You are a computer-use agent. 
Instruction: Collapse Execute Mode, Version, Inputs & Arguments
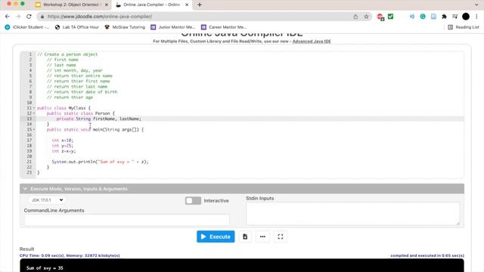(x=242, y=189)
